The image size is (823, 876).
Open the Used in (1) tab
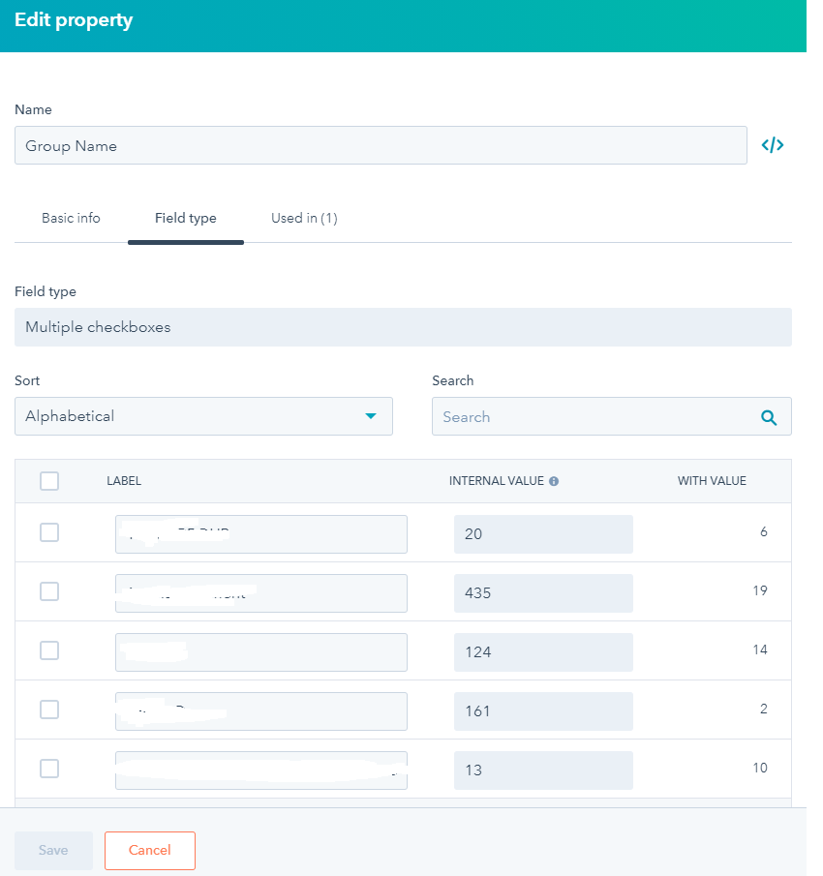click(304, 218)
